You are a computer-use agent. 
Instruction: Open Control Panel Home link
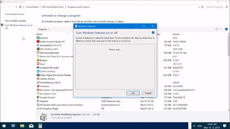(x=14, y=14)
